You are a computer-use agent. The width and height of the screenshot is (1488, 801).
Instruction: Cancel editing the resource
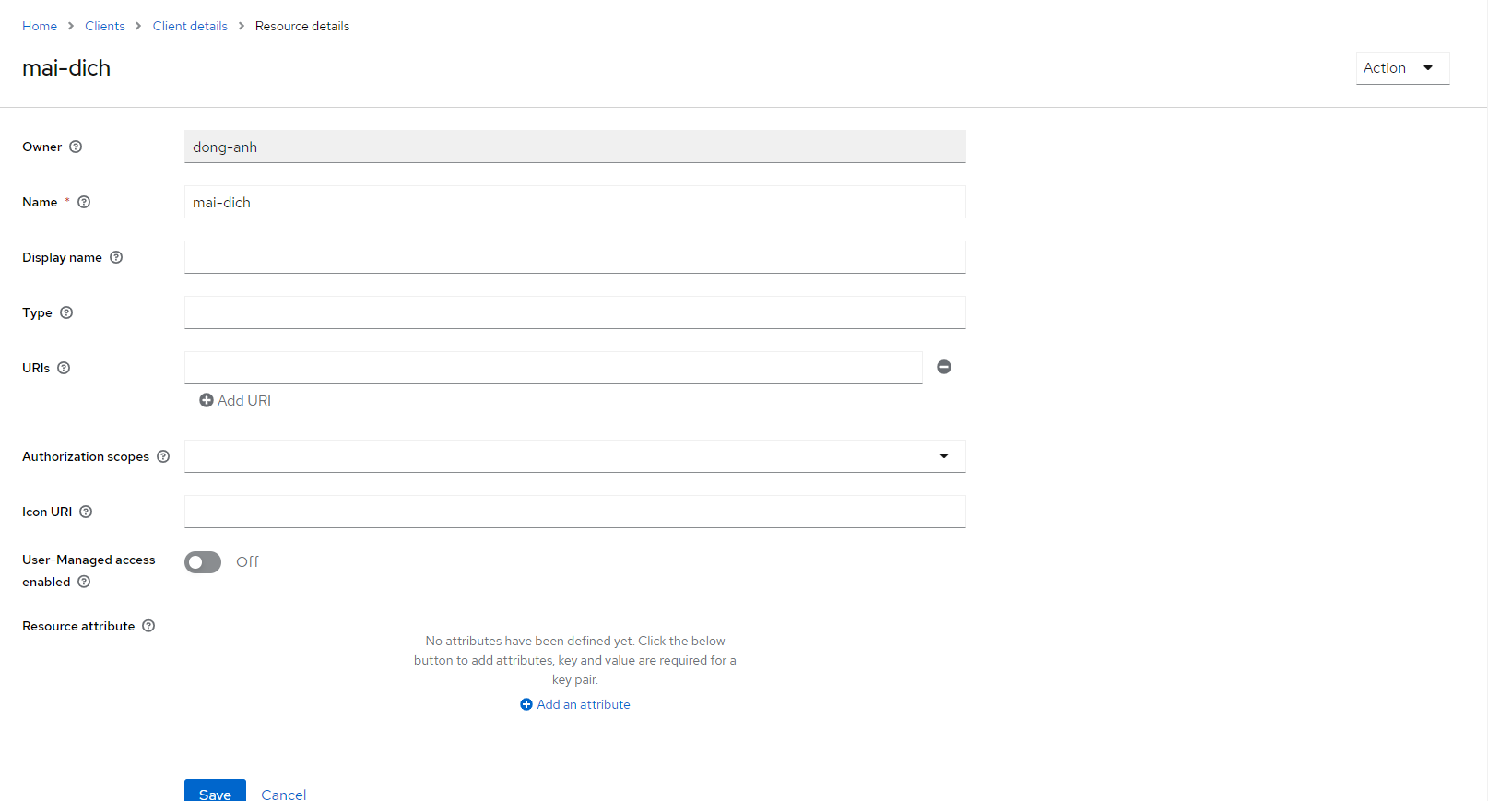[283, 794]
